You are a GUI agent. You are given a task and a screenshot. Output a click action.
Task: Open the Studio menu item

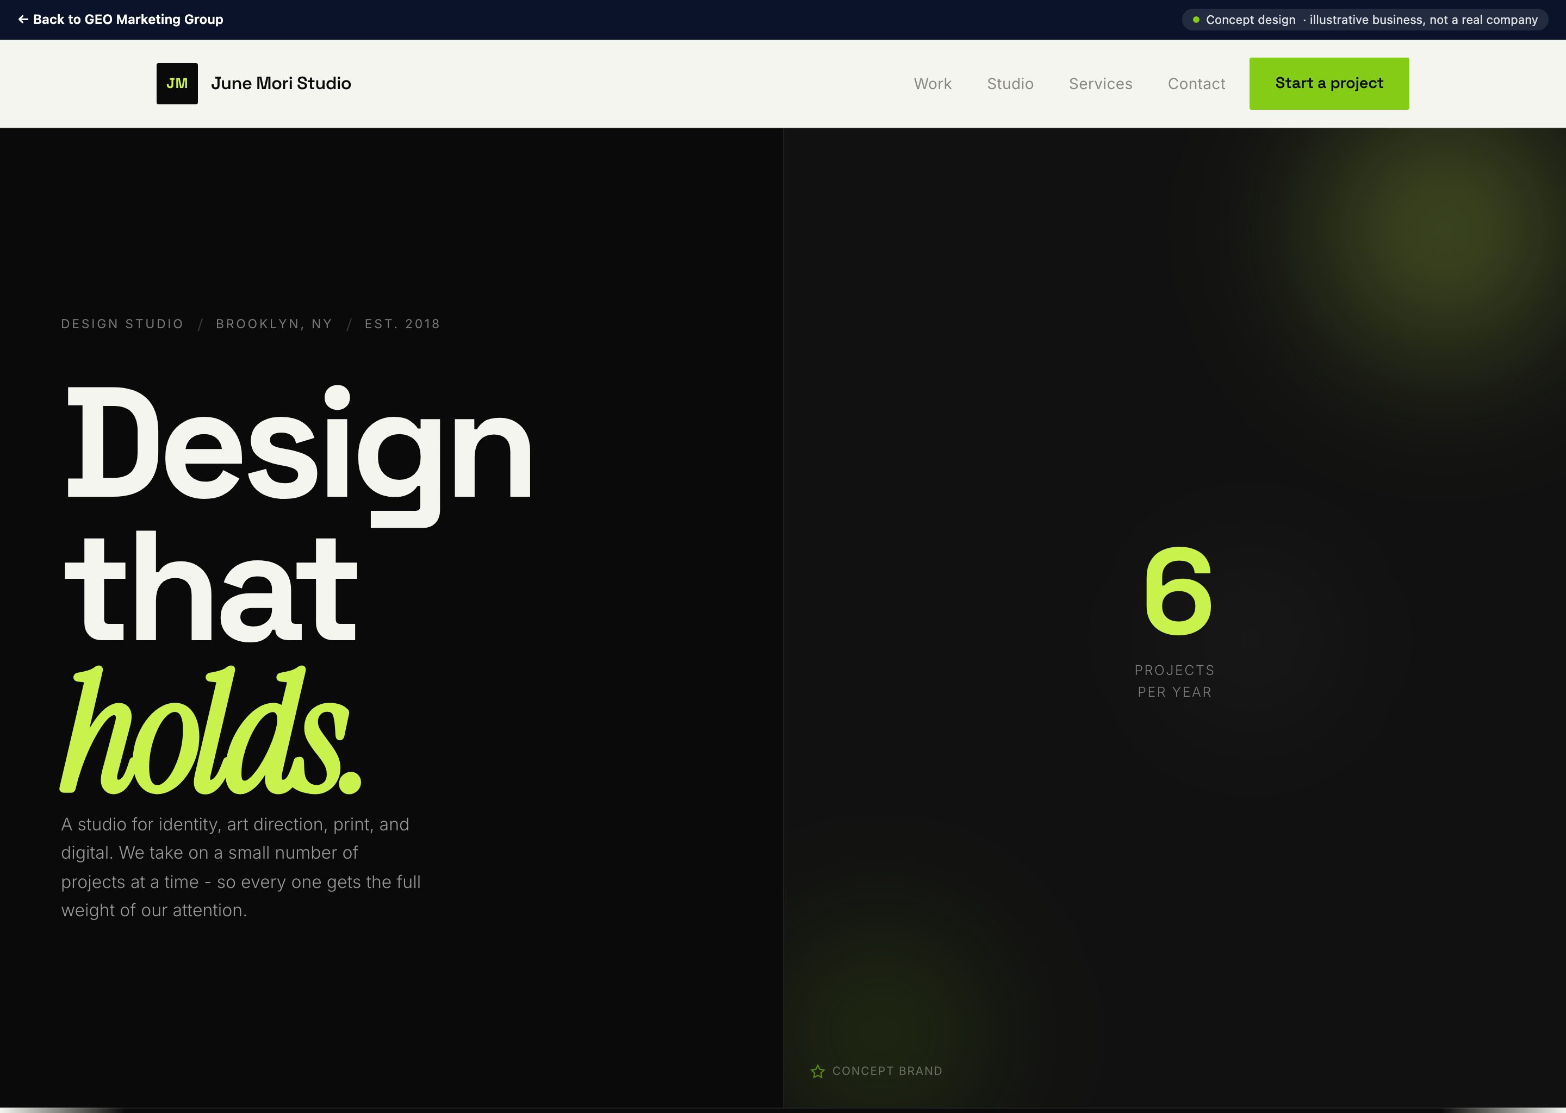[1010, 84]
